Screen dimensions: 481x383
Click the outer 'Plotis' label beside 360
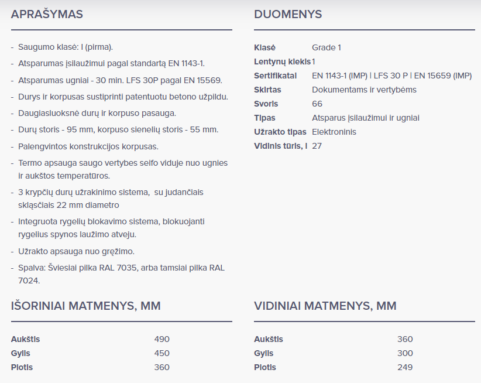pyautogui.click(x=22, y=368)
